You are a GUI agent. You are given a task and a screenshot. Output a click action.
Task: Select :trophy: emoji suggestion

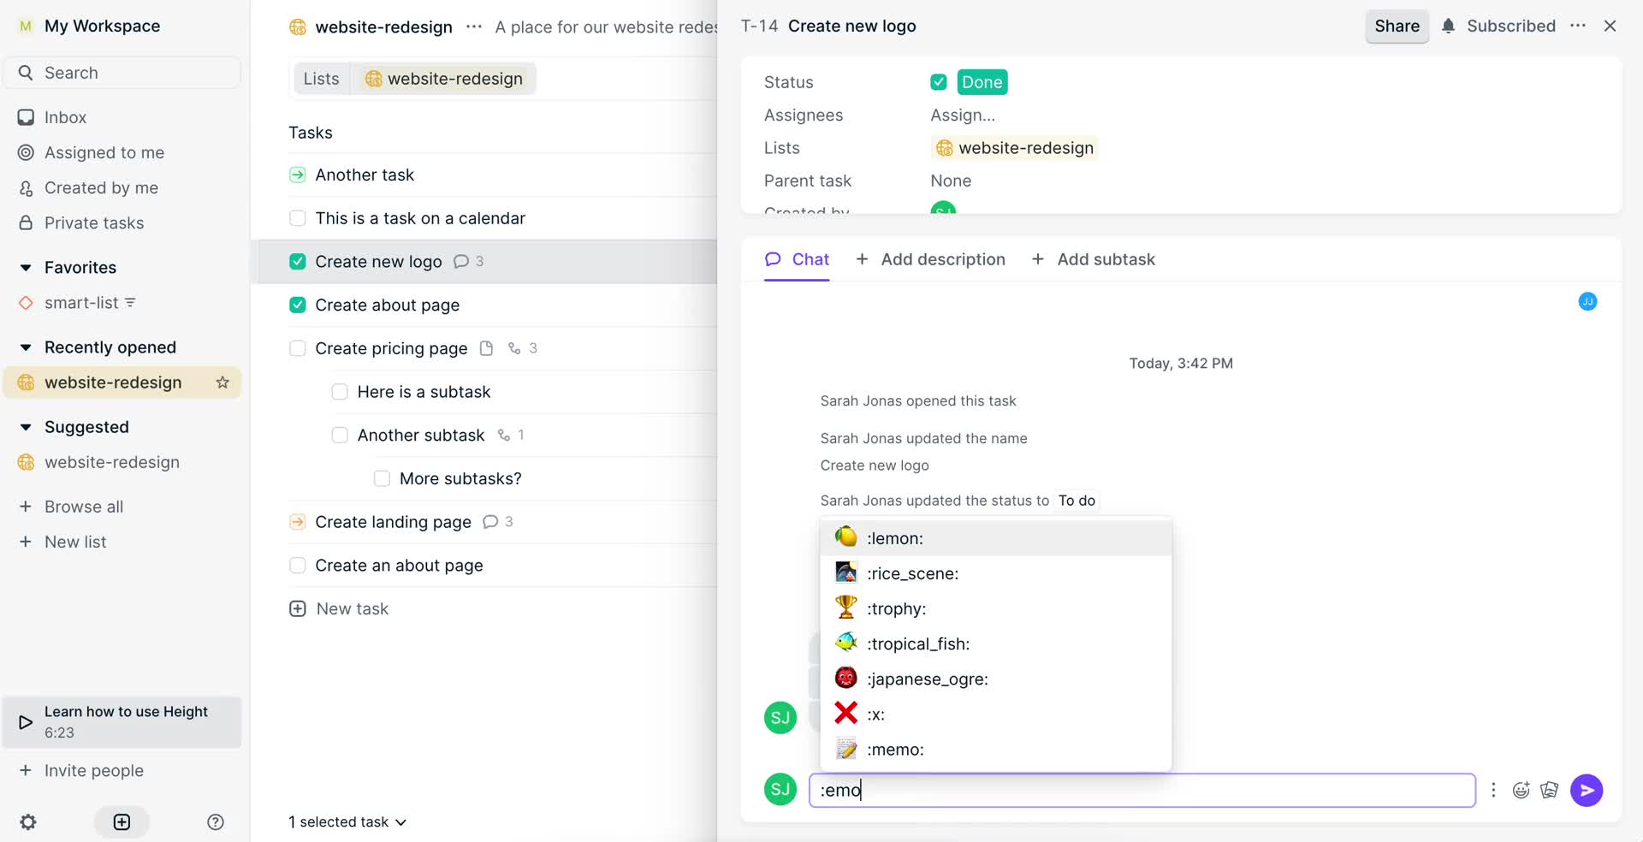tap(995, 608)
